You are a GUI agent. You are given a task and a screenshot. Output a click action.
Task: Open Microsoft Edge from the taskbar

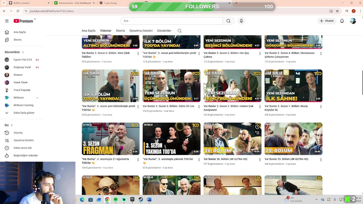pos(82,199)
